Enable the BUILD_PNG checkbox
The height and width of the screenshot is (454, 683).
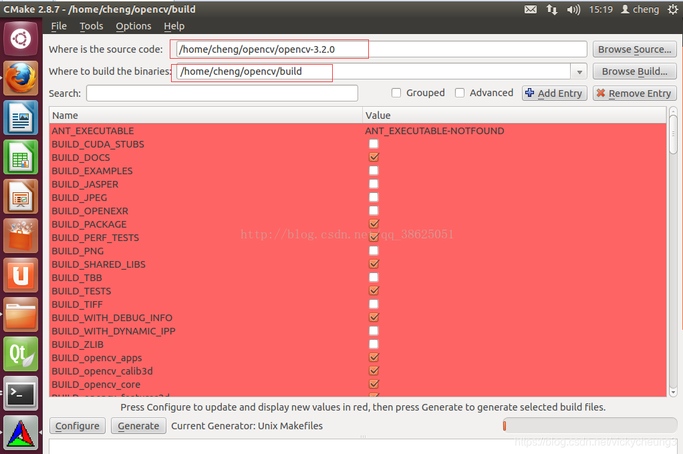374,250
